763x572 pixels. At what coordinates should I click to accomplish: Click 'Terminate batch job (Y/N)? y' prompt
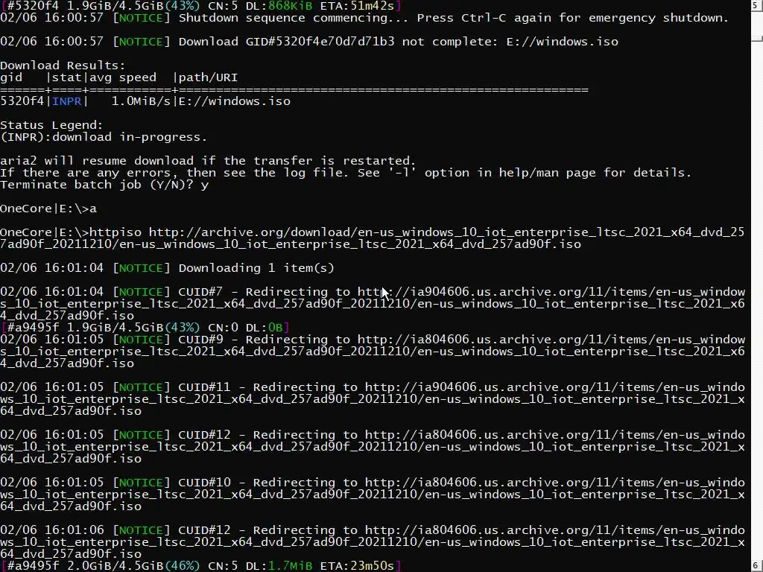tap(104, 185)
